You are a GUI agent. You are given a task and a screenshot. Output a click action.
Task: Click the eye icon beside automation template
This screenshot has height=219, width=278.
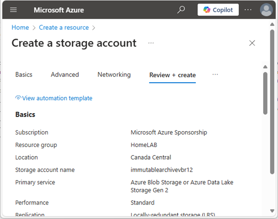pos(18,98)
